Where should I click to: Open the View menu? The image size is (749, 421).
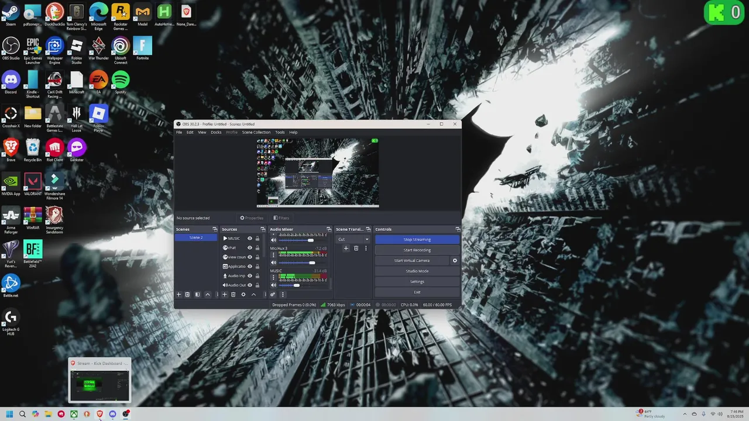tap(202, 132)
